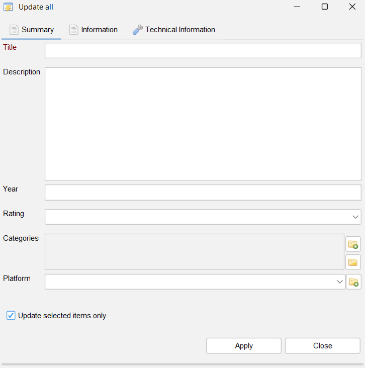This screenshot has width=365, height=368.
Task: Switch to the Information tab
Action: click(x=94, y=30)
